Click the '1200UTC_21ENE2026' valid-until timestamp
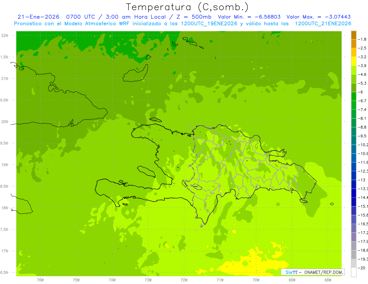The image size is (368, 284). tap(323, 24)
